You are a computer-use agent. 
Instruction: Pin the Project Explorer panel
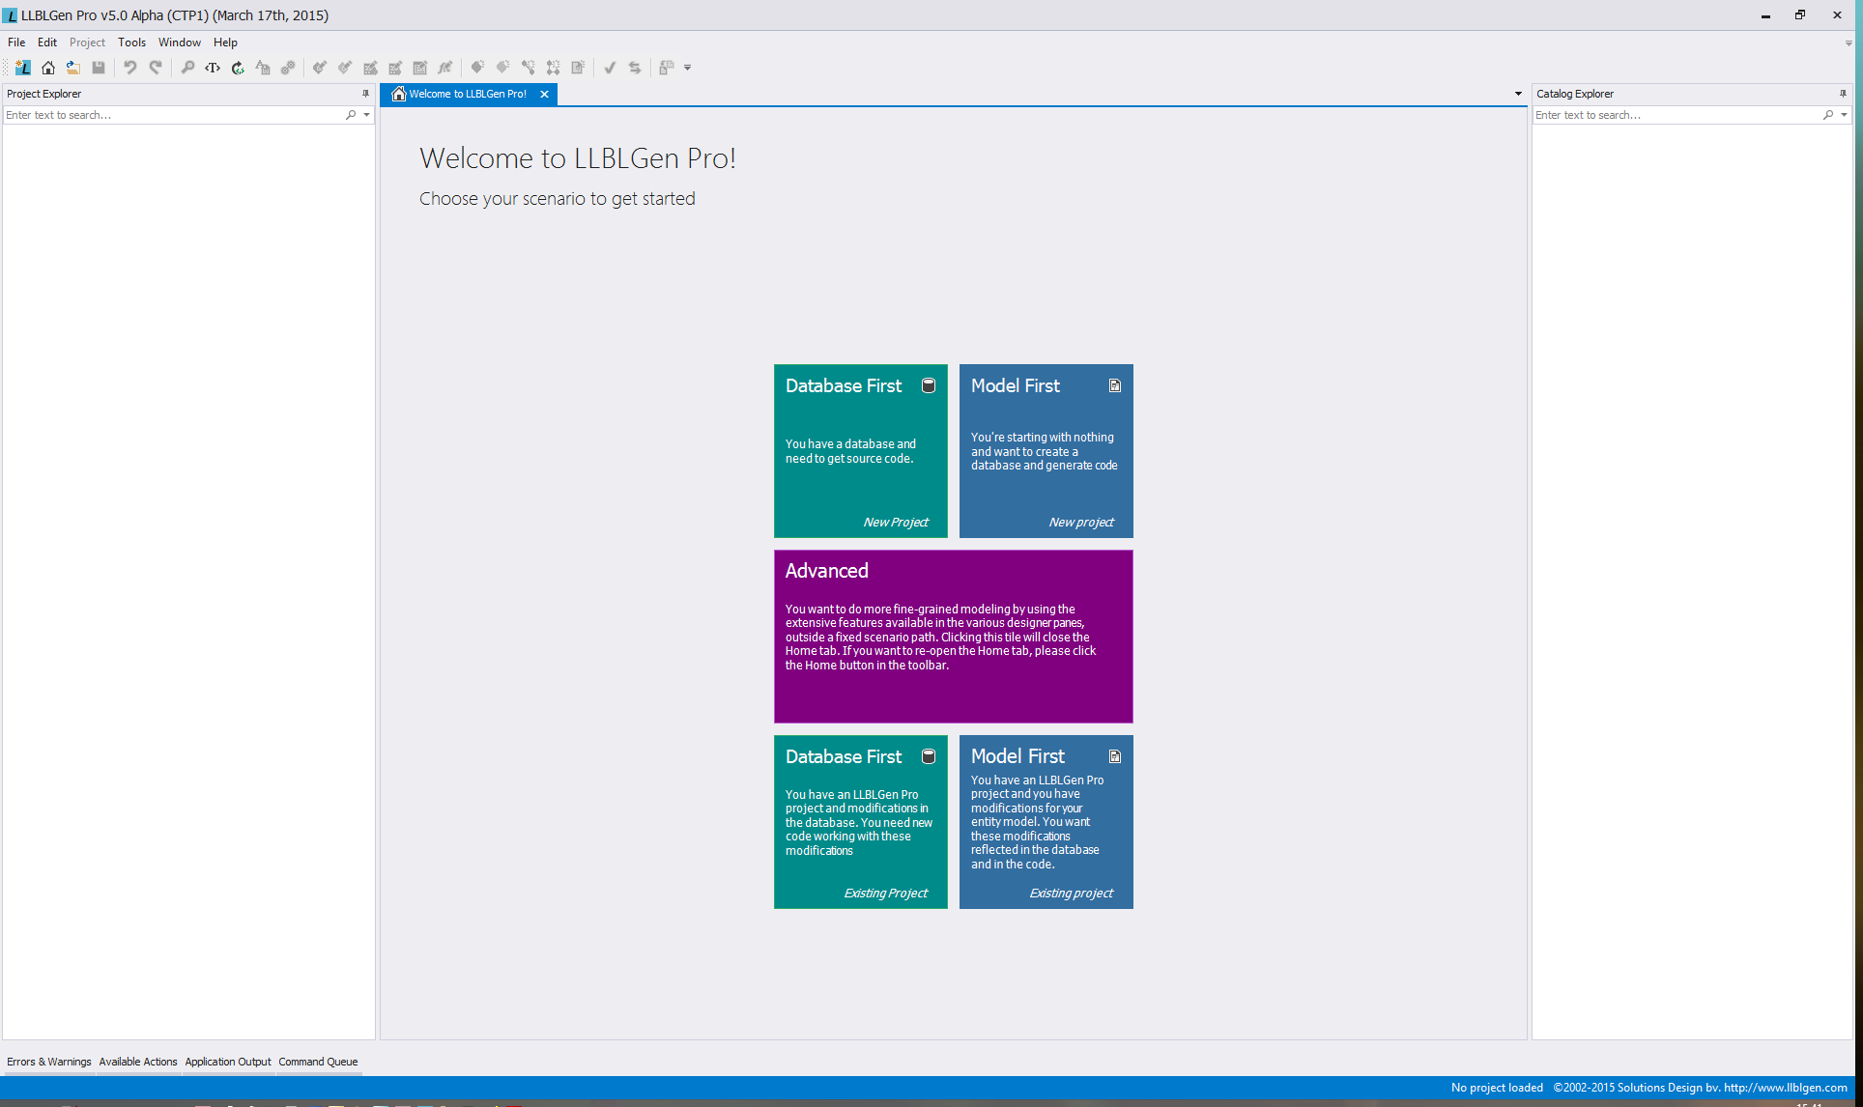point(365,94)
